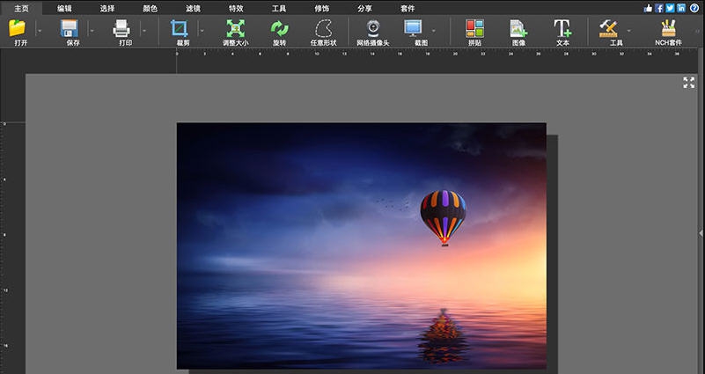Click the 旋转 (Rotate) icon

tap(279, 28)
